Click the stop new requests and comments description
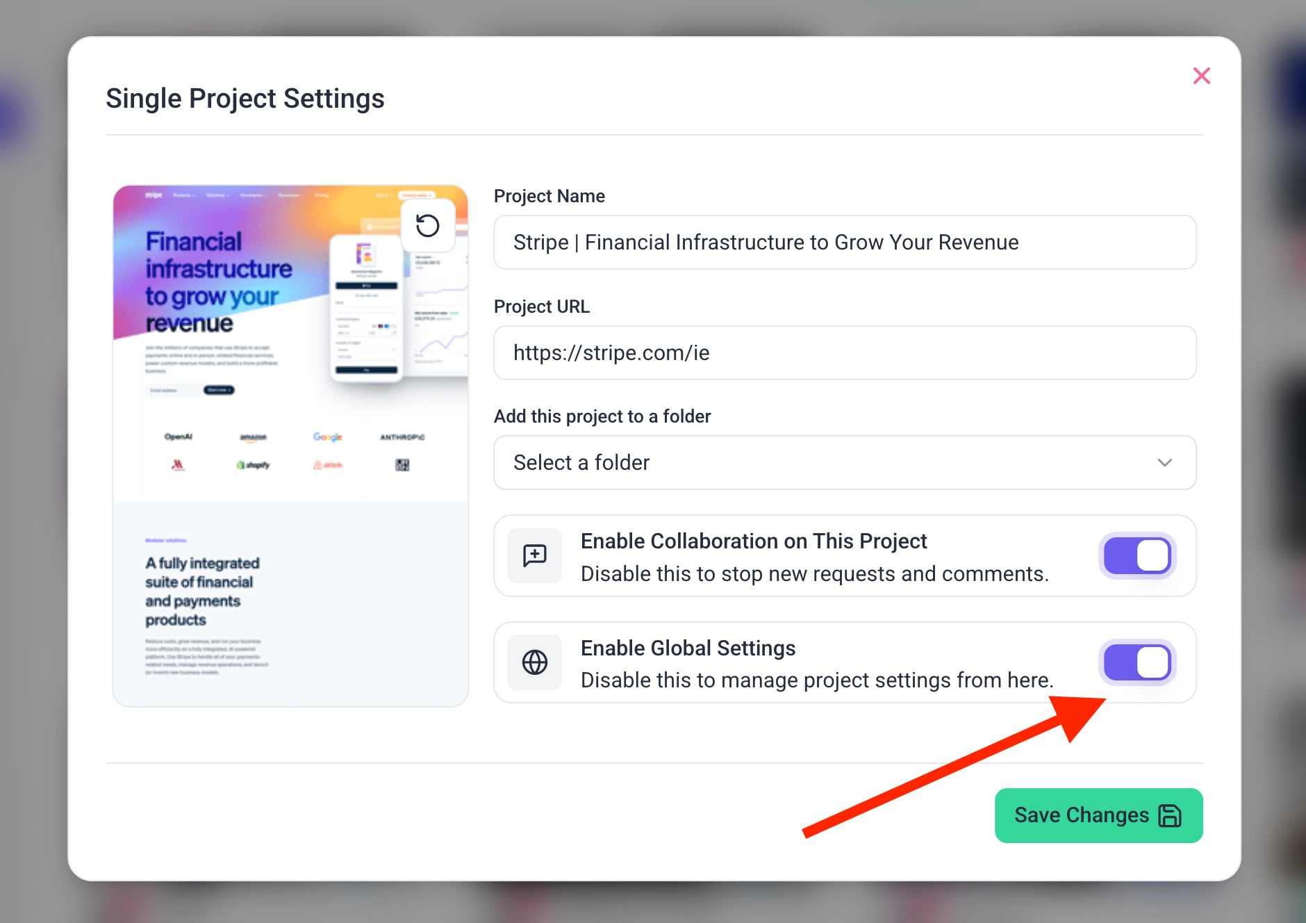1306x923 pixels. tap(814, 574)
